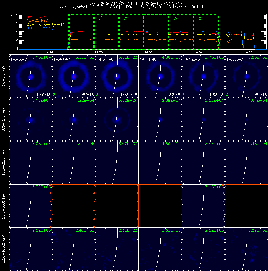Click the 14:56 tick label on time axis
Screen dimensions: 268x271
tap(248, 52)
